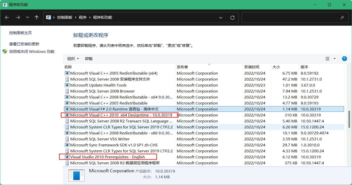The image size is (352, 185).
Task: Select Microsoft Visual C++ 2005 Redistributable, 4.77 MB
Action: [109, 103]
